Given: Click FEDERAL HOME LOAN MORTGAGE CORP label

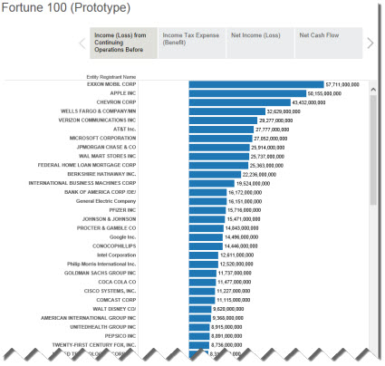Looking at the screenshot, I should pyautogui.click(x=87, y=165).
